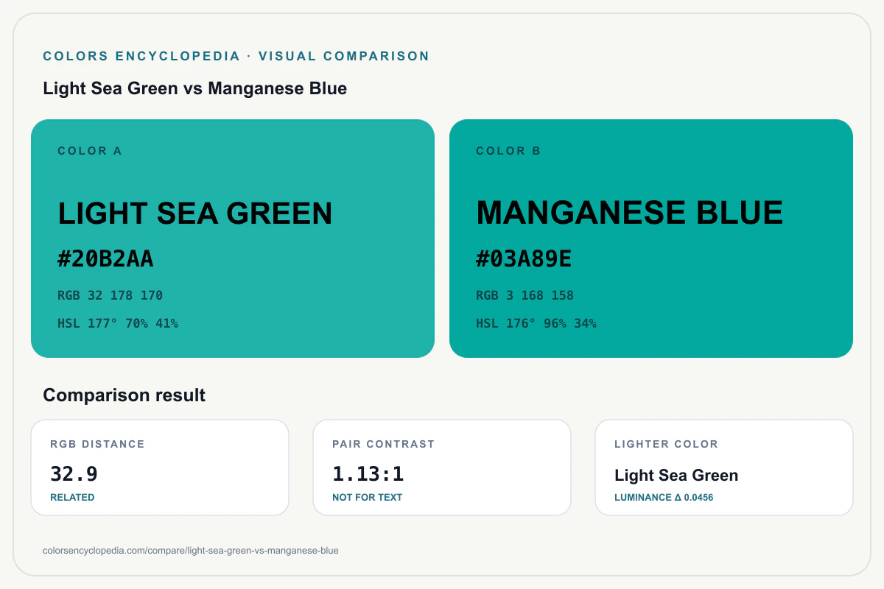The image size is (884, 589).
Task: Open the Lighter Color result card
Action: point(724,468)
